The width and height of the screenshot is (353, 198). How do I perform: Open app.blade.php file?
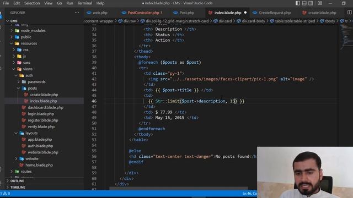40,139
